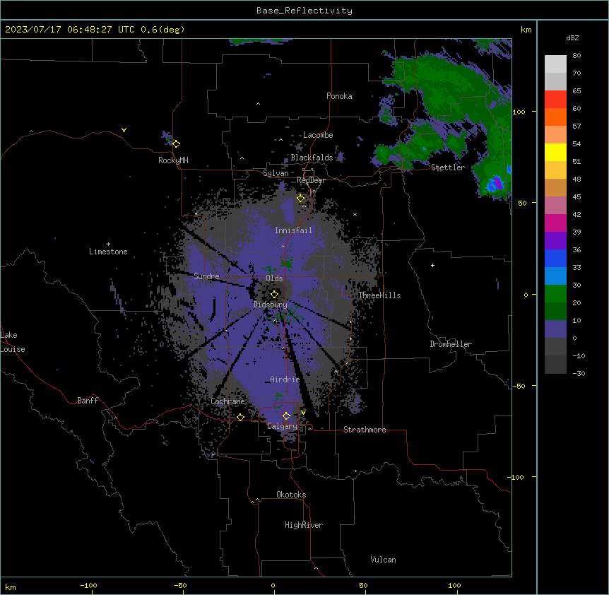This screenshot has height=595, width=609.
Task: Click the dBZ legend heading
Action: pyautogui.click(x=572, y=38)
